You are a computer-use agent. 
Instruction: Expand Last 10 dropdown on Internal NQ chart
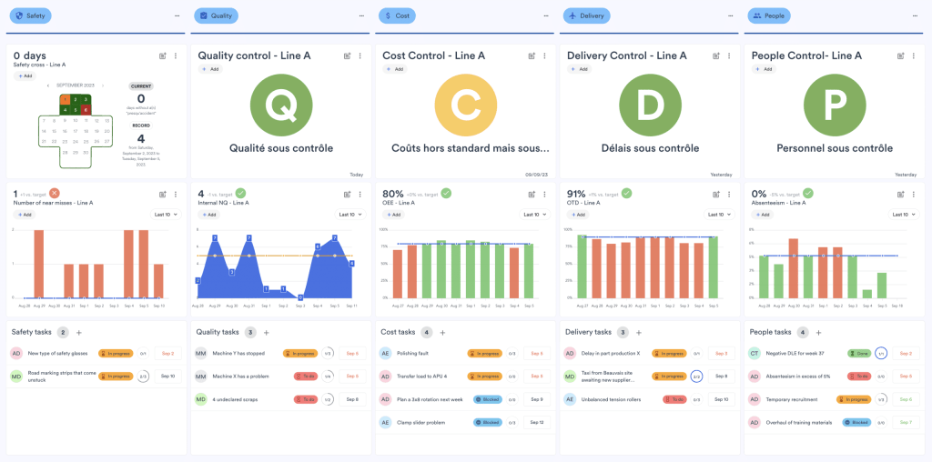click(348, 215)
